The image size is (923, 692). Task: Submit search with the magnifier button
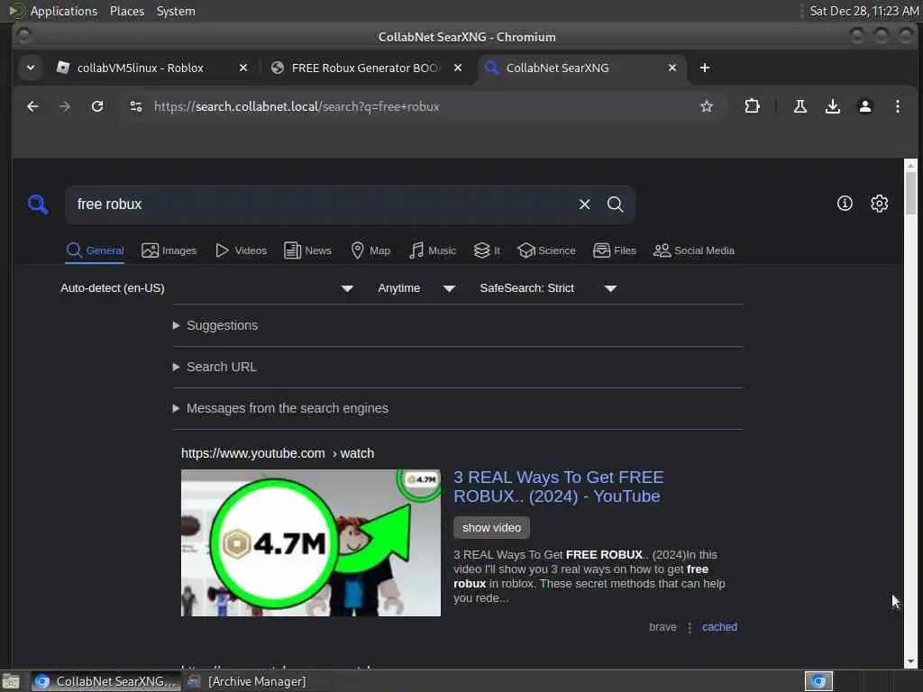(x=615, y=205)
